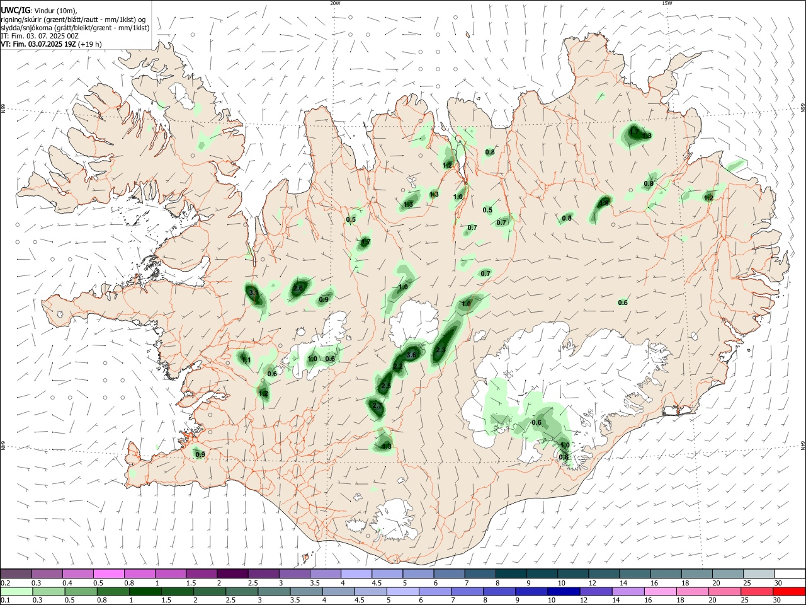This screenshot has width=806, height=605.
Task: Click the '15W' longitude label
Action: 667,3
